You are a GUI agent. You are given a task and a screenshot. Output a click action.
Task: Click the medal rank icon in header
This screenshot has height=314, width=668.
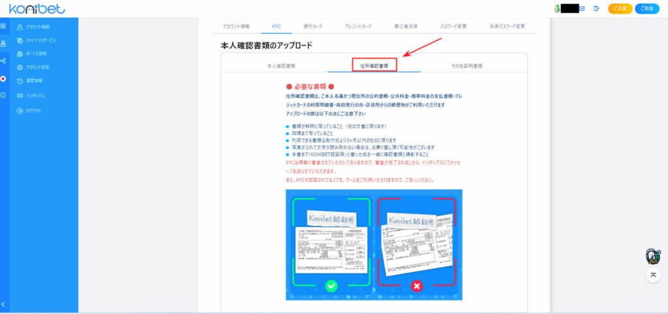pos(557,8)
